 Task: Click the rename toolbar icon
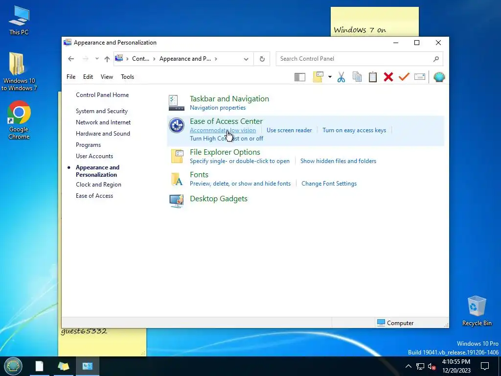coord(419,77)
